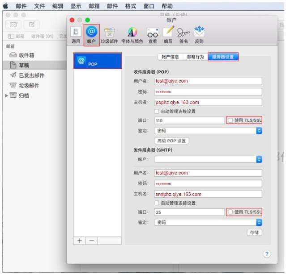Image resolution: width=286 pixels, height=274 pixels.
Task: Select the Archive (归档) mailbox
Action: click(x=34, y=95)
